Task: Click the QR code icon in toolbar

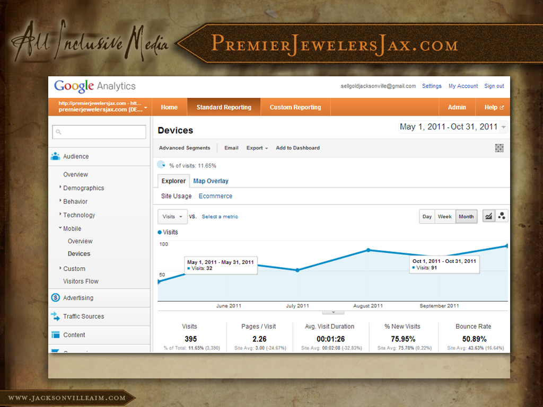Action: pos(499,148)
